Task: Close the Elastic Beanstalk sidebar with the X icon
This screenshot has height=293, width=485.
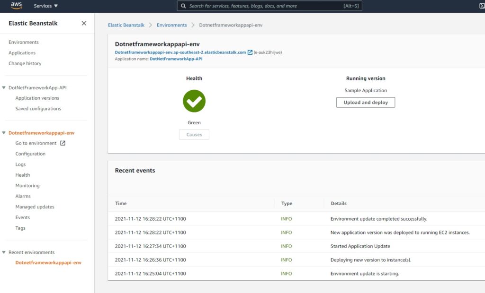Action: [x=84, y=23]
